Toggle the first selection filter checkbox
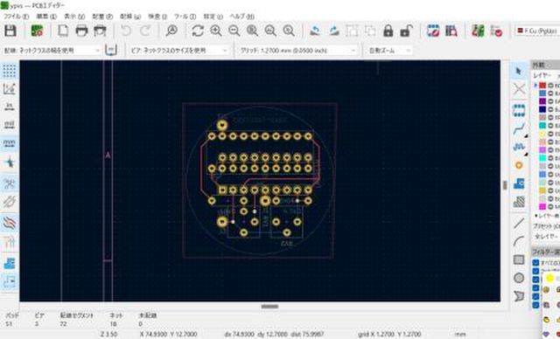The height and width of the screenshot is (339, 560). click(535, 263)
